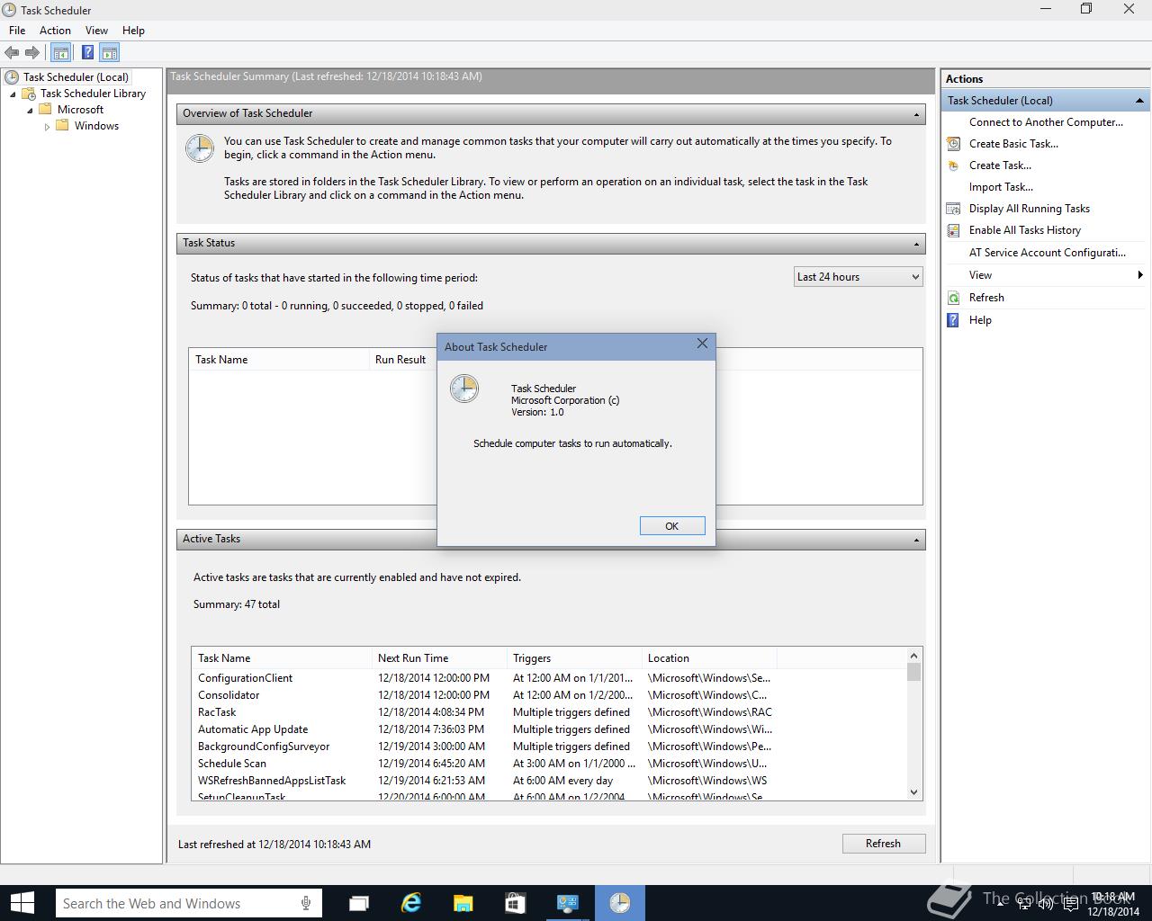
Task: Open Task View from the taskbar
Action: click(x=359, y=903)
